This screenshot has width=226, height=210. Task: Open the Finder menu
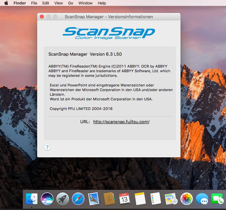[x=20, y=3]
